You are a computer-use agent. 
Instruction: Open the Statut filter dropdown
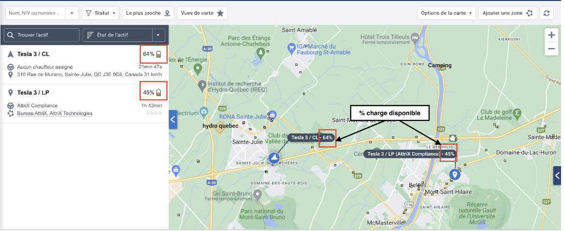pos(101,13)
